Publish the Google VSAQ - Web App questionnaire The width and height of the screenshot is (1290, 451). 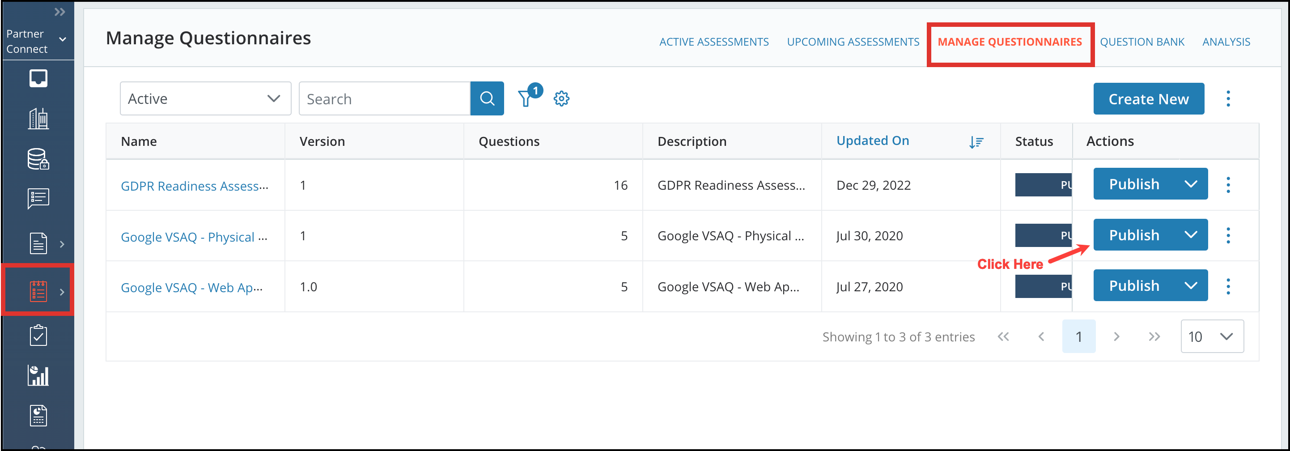point(1134,285)
